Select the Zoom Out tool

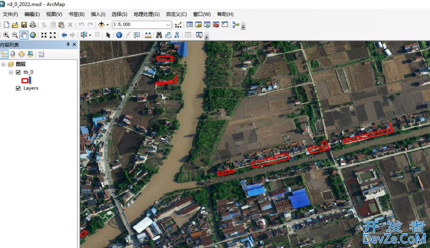15,35
